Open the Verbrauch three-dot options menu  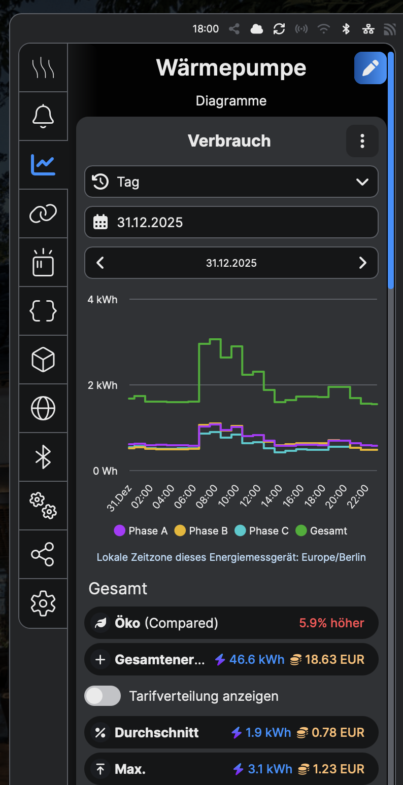[x=362, y=141]
